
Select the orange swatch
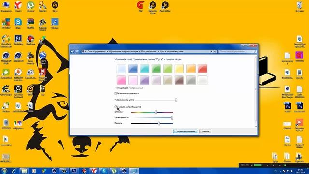point(191,69)
